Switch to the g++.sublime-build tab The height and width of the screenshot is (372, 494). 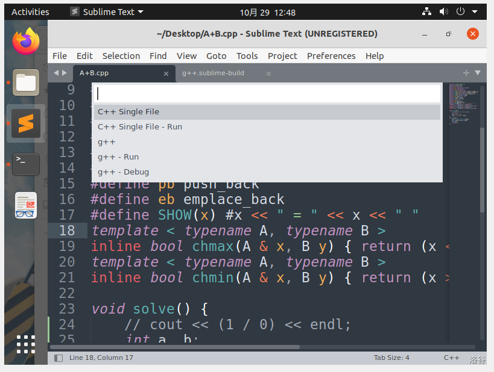pyautogui.click(x=214, y=73)
